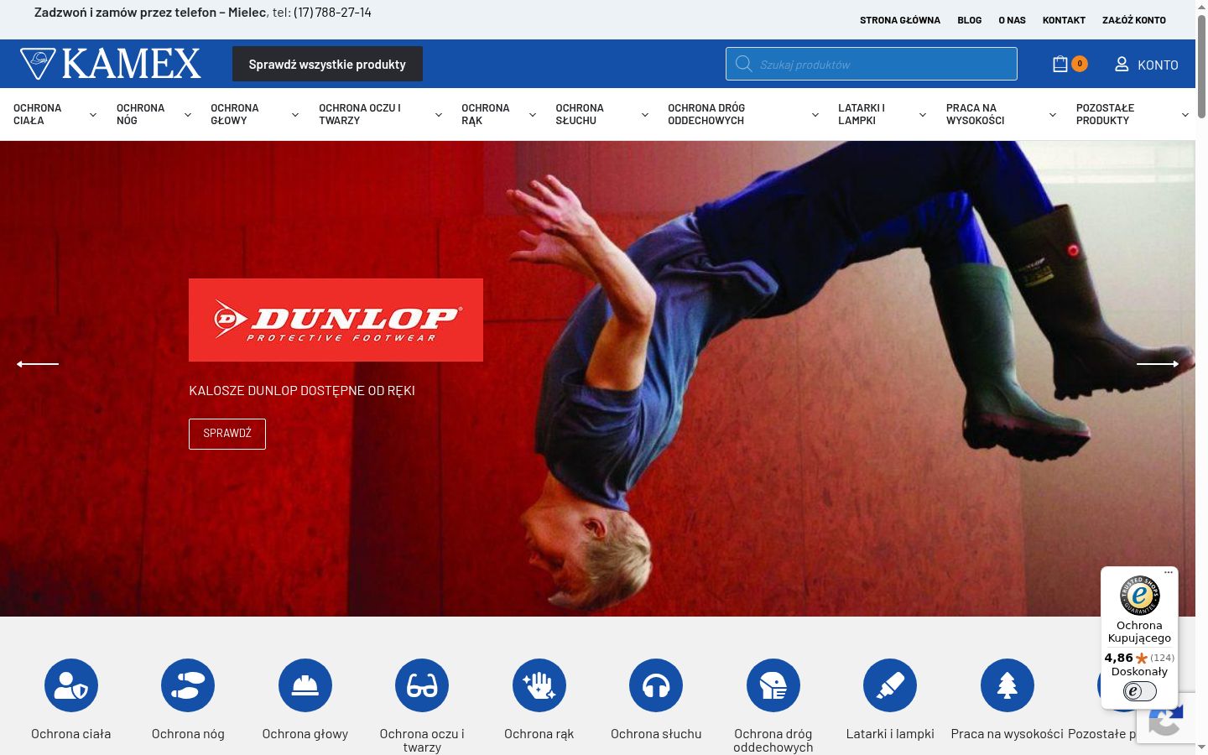Click the Trusted Shops guarantee badge
Viewport: 1208px width, 755px height.
[1139, 596]
